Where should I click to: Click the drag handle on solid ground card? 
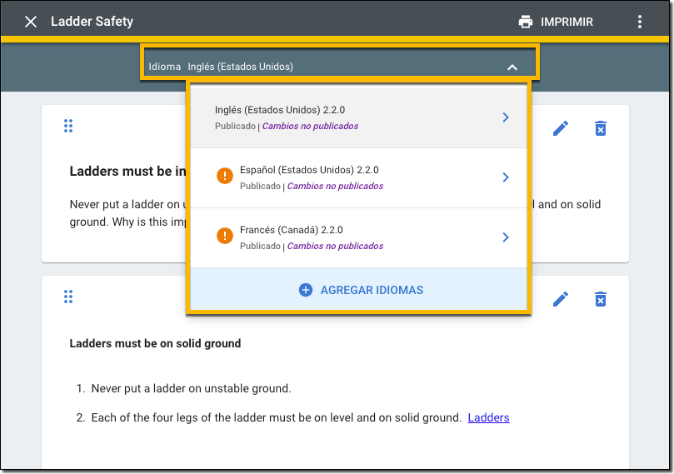click(68, 297)
